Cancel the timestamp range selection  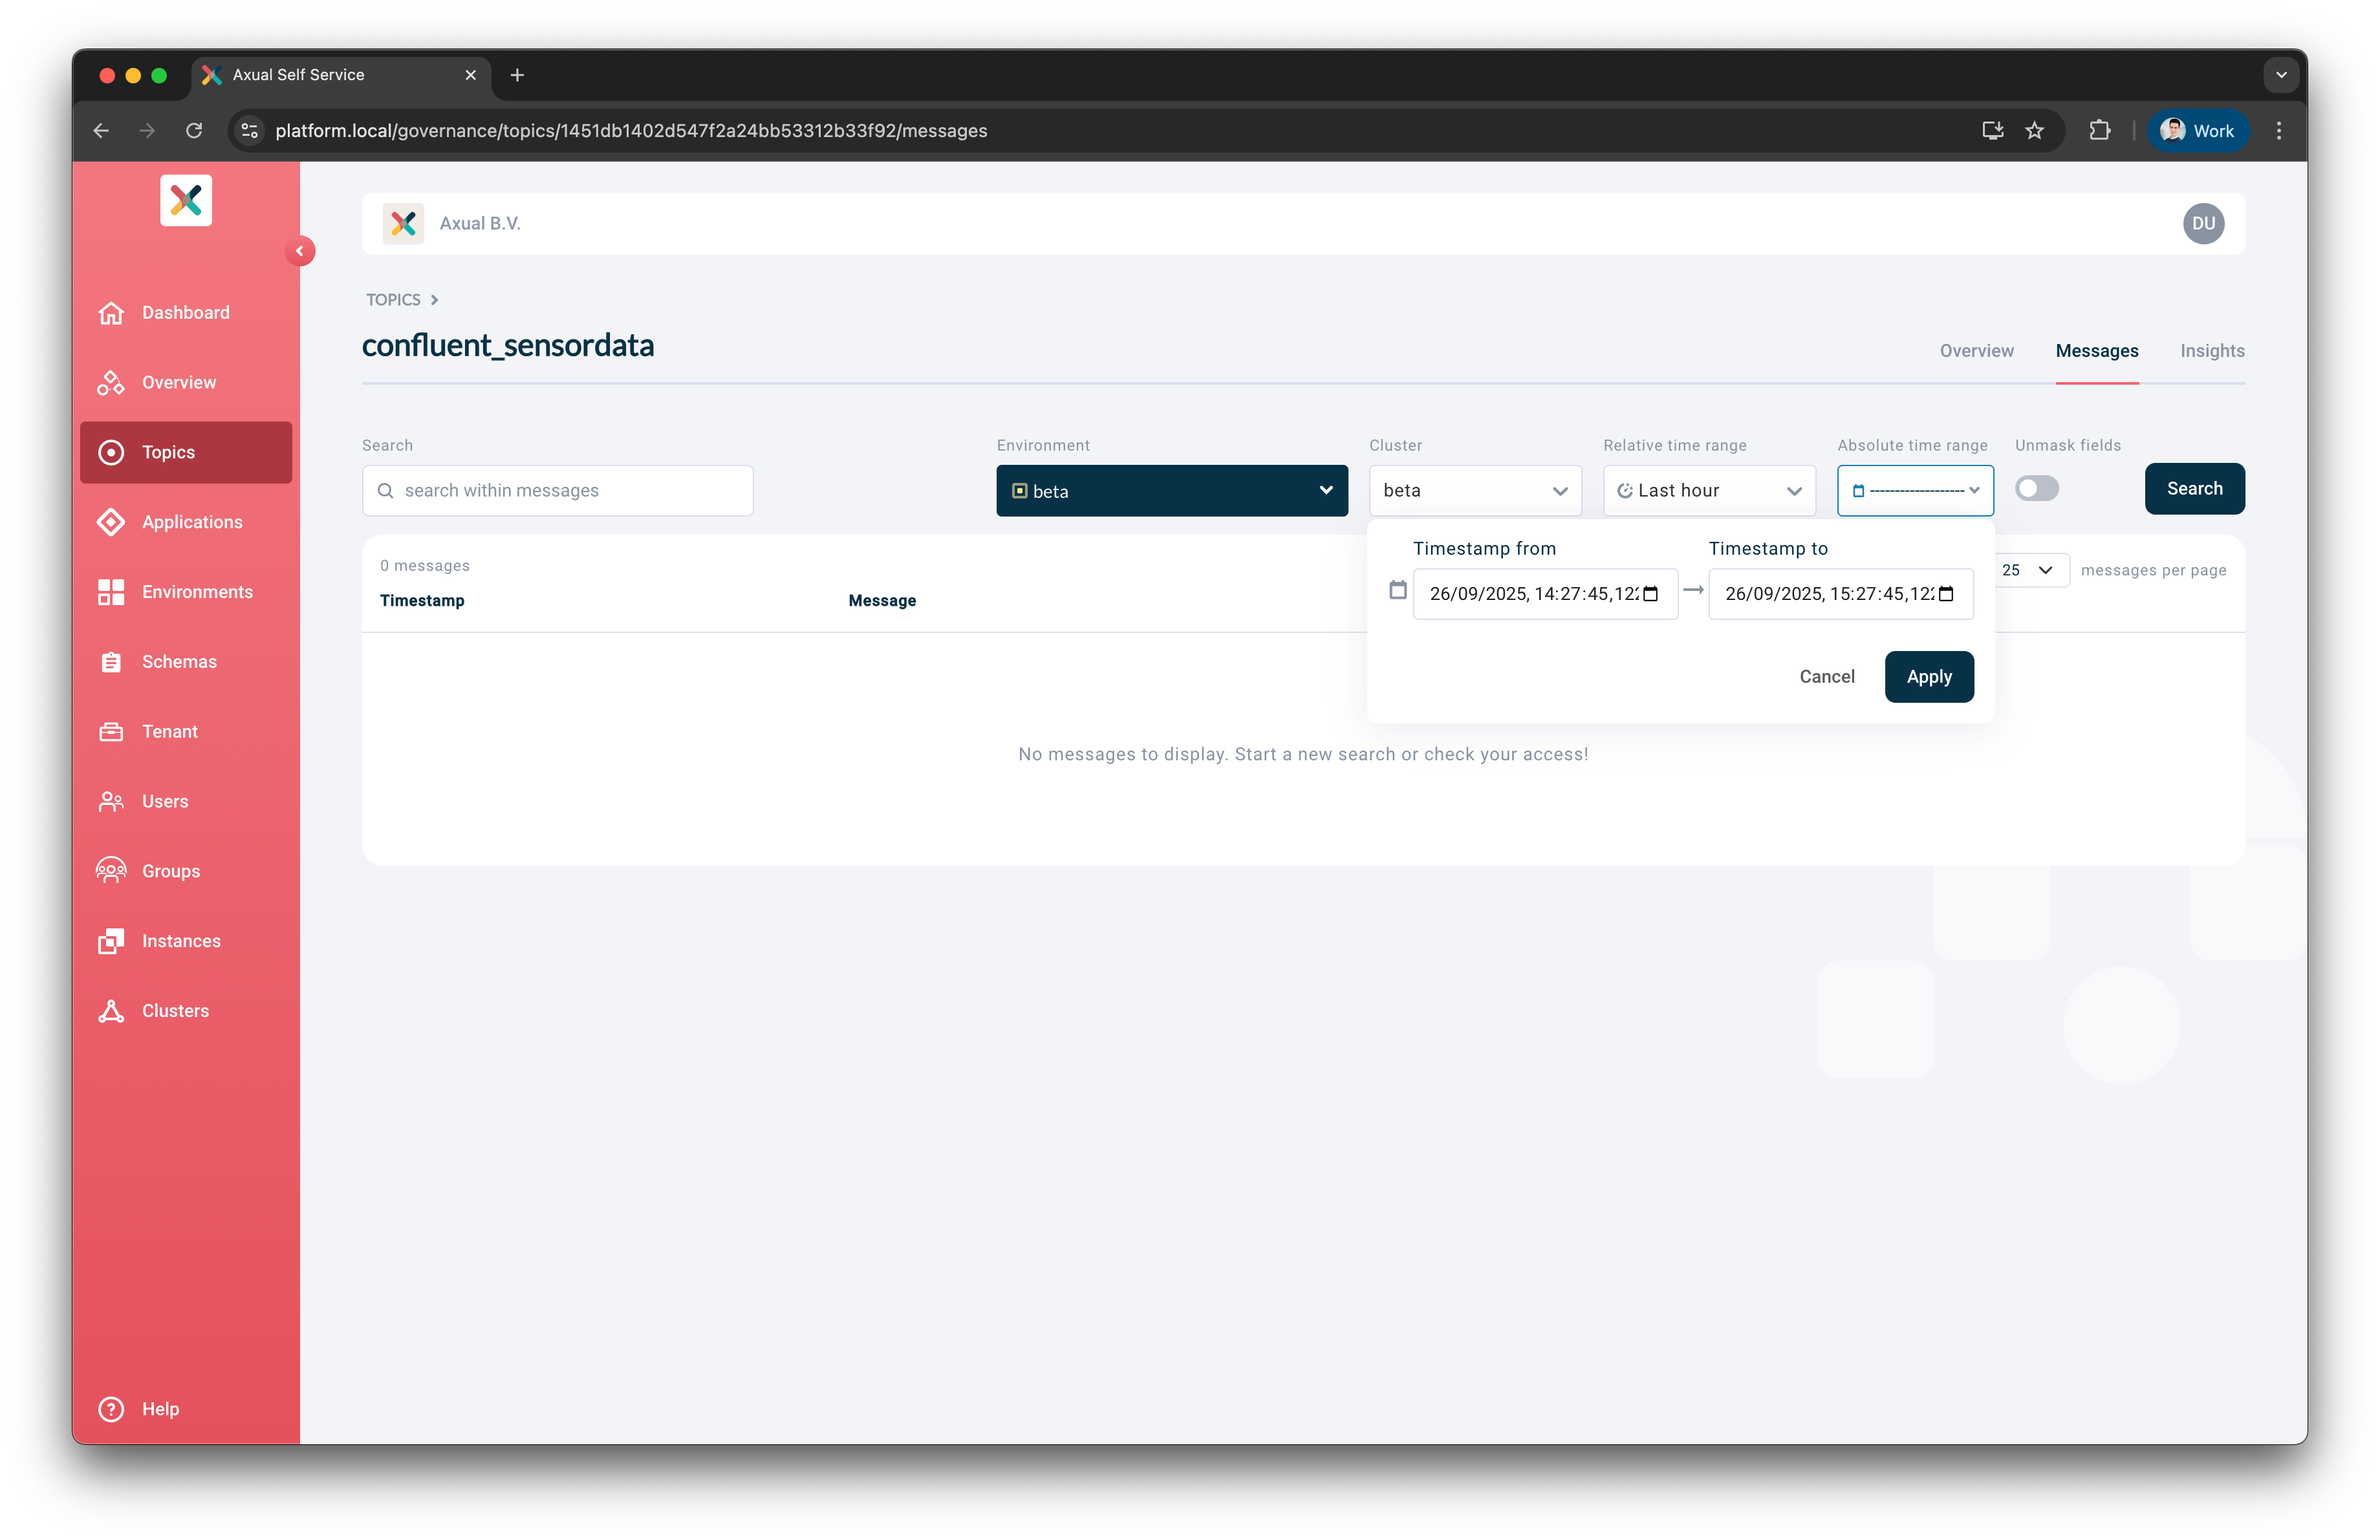pyautogui.click(x=1826, y=676)
